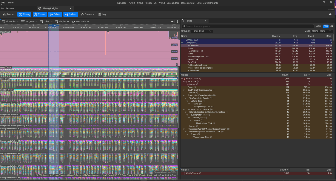Open the timing view three-dot options menu
This screenshot has width=336, height=181.
178,21
